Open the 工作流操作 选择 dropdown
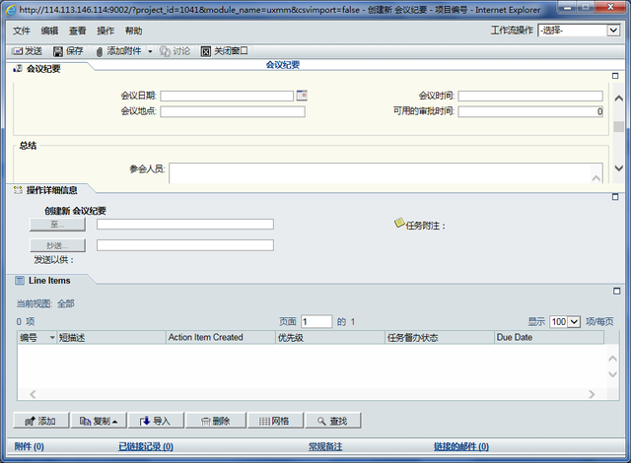The width and height of the screenshot is (631, 463). (579, 31)
